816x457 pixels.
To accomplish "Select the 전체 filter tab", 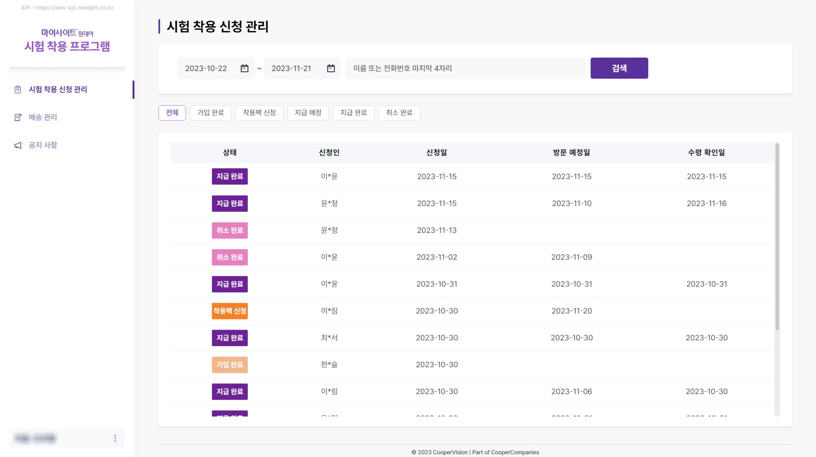I will tap(172, 113).
